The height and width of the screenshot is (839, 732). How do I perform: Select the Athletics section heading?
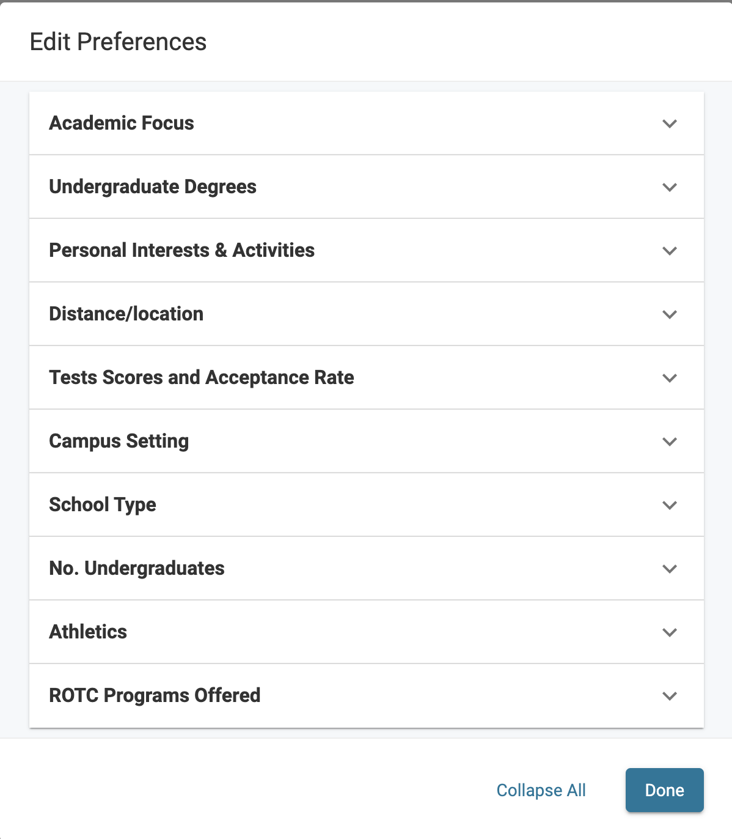click(88, 632)
